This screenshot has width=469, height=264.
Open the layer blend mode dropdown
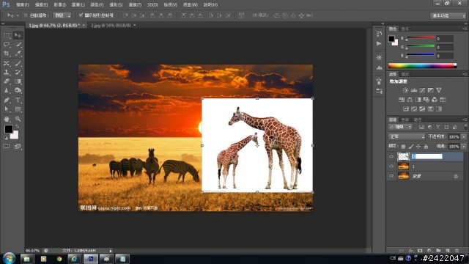(407, 136)
